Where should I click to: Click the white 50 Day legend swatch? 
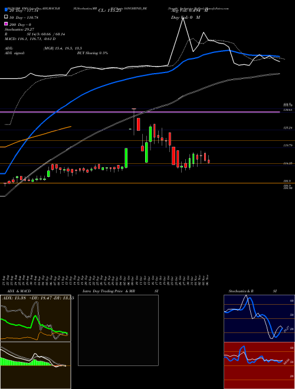pyautogui.click(x=6, y=17)
